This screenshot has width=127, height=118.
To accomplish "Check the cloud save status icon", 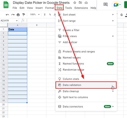I will point(86,3).
